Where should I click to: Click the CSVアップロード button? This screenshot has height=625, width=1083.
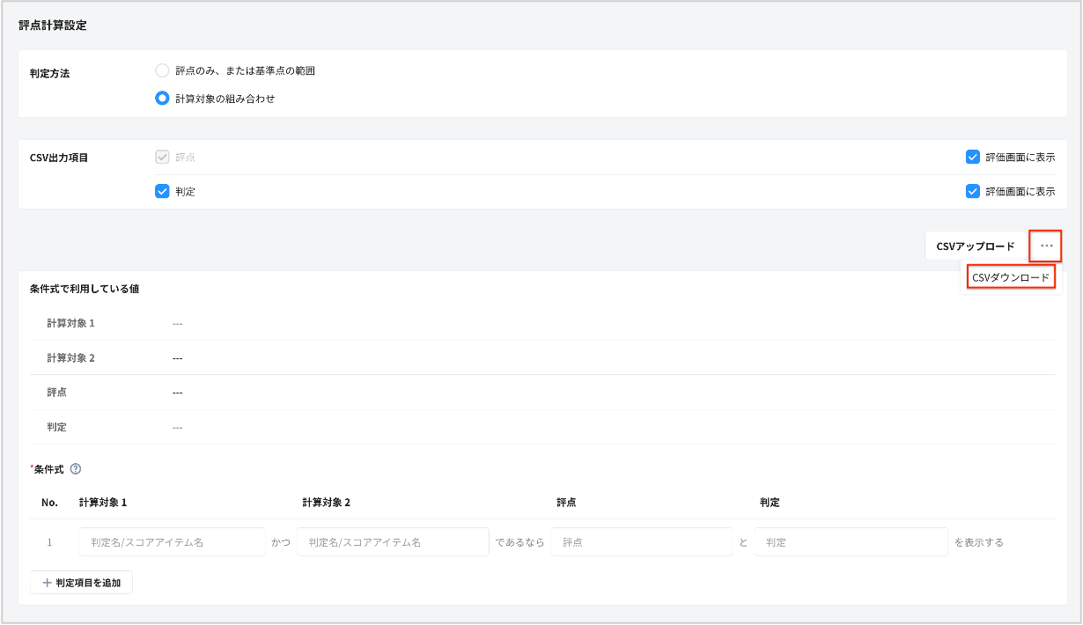coord(976,246)
